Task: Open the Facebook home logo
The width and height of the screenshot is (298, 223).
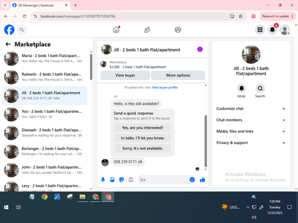Action: [x=9, y=30]
